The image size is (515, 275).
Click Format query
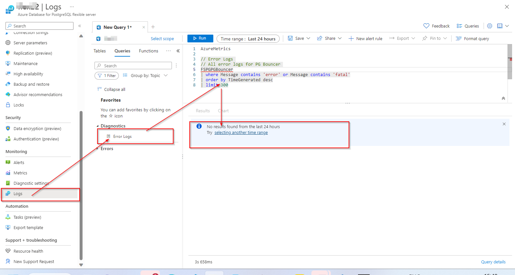point(473,38)
